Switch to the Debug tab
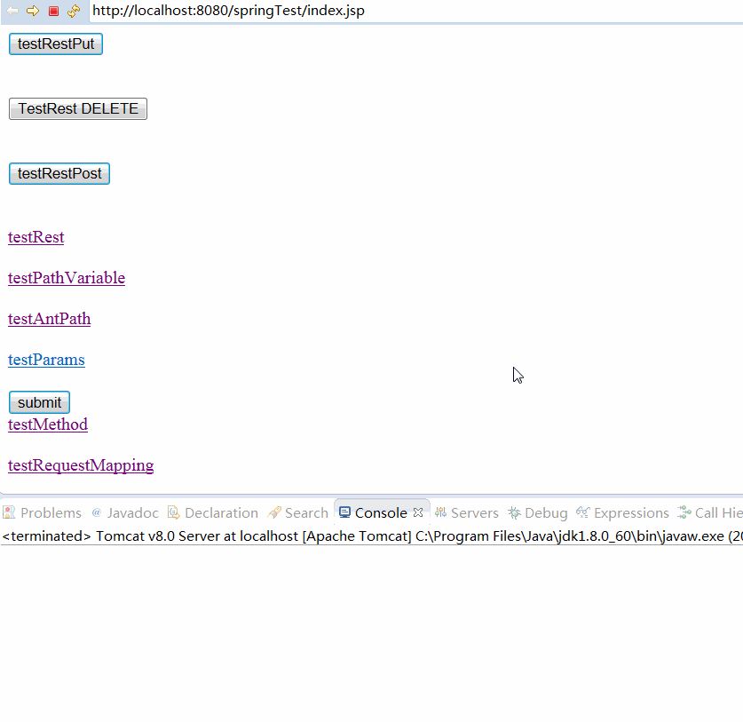This screenshot has width=743, height=722. pos(538,513)
